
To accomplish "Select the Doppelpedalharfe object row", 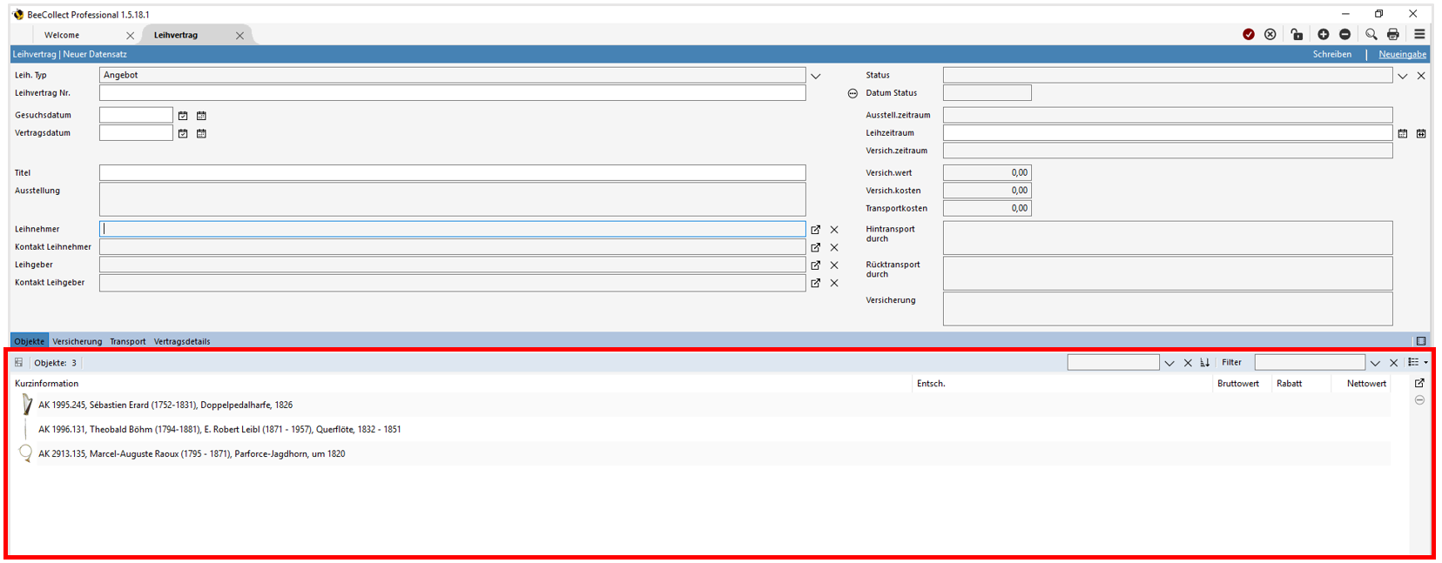I will [165, 405].
